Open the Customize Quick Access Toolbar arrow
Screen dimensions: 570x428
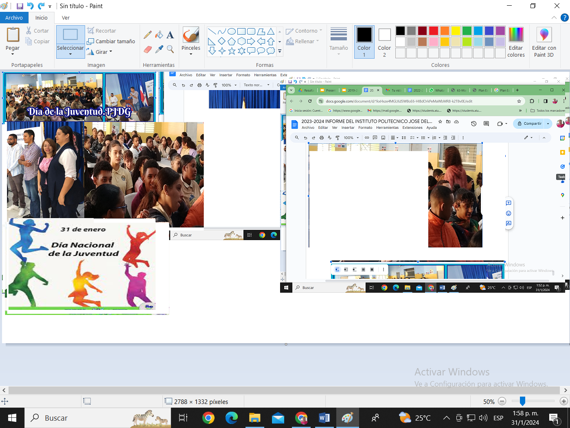pos(50,7)
